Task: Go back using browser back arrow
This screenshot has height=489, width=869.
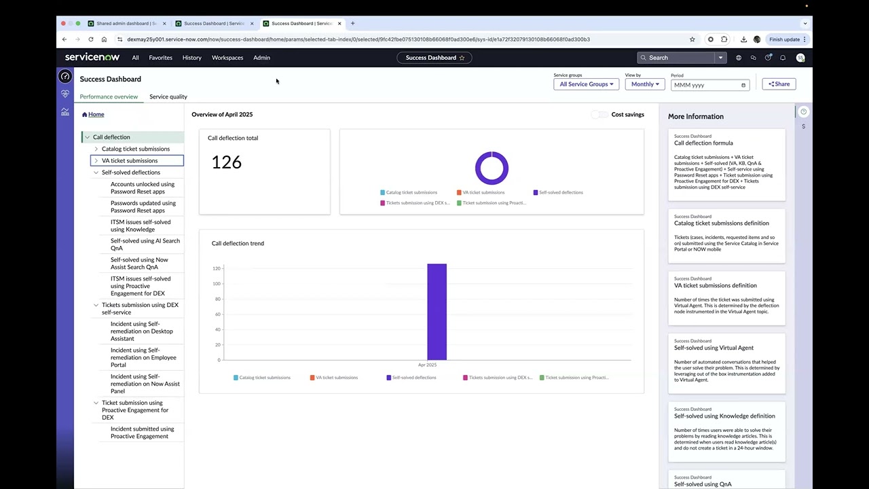Action: 64,39
